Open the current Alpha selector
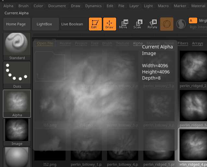This screenshot has height=167, width=207. coord(17,104)
